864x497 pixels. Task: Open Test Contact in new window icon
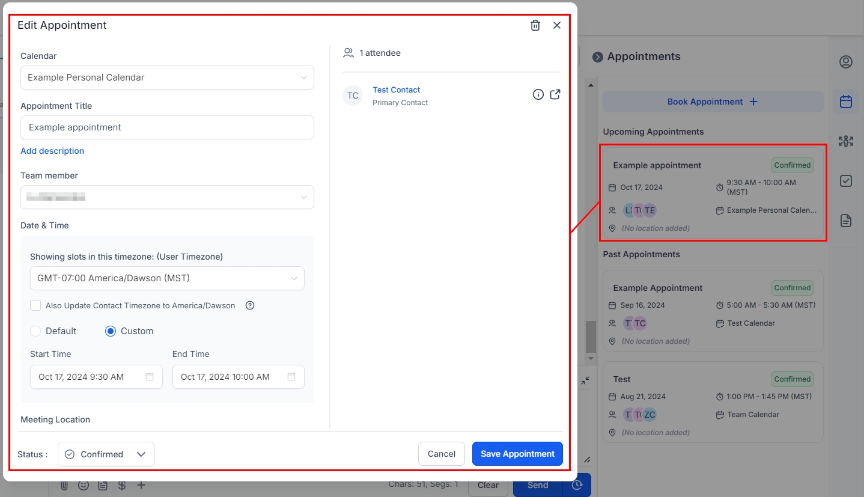click(555, 94)
